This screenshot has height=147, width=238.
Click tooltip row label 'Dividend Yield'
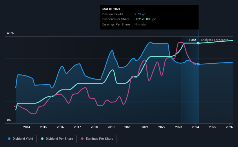[112, 14]
